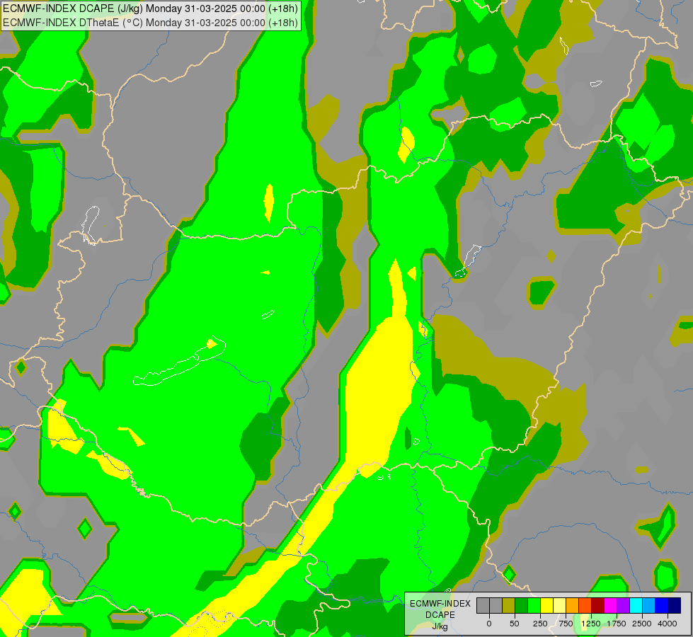Click the legend label 2500
Image resolution: width=693 pixels, height=637 pixels.
tap(642, 624)
